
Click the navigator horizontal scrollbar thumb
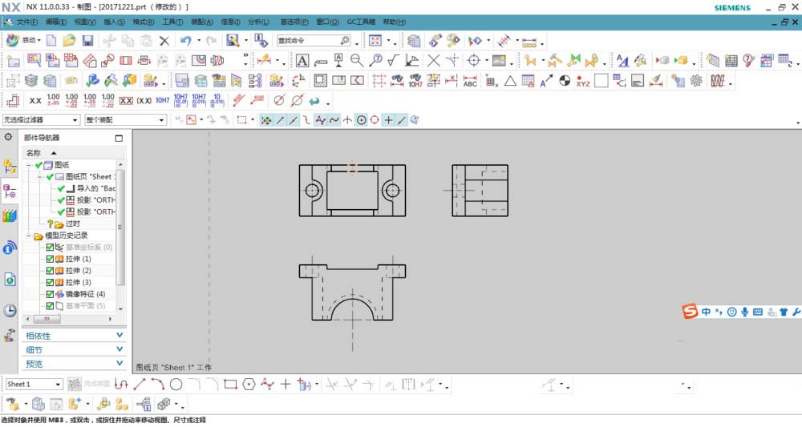[x=47, y=319]
